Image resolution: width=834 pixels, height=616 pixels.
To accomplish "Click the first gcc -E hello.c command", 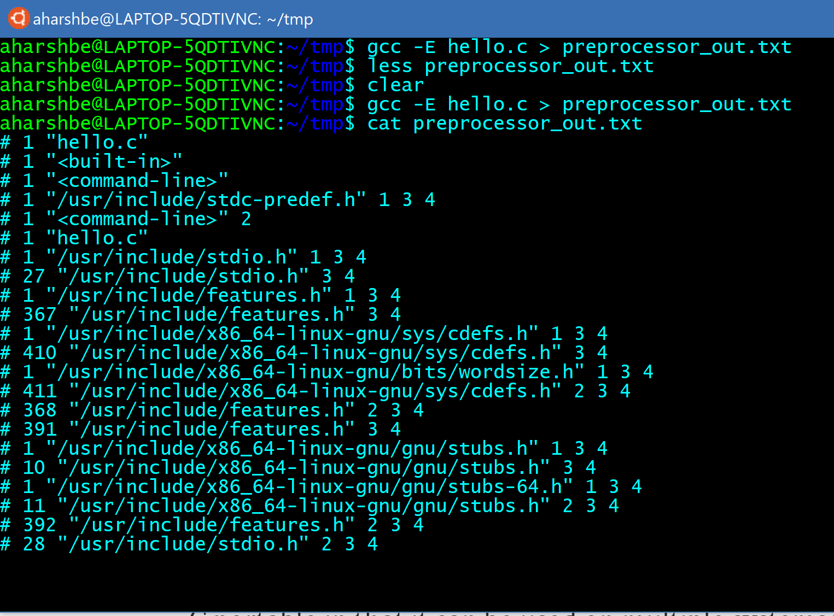I will [579, 47].
